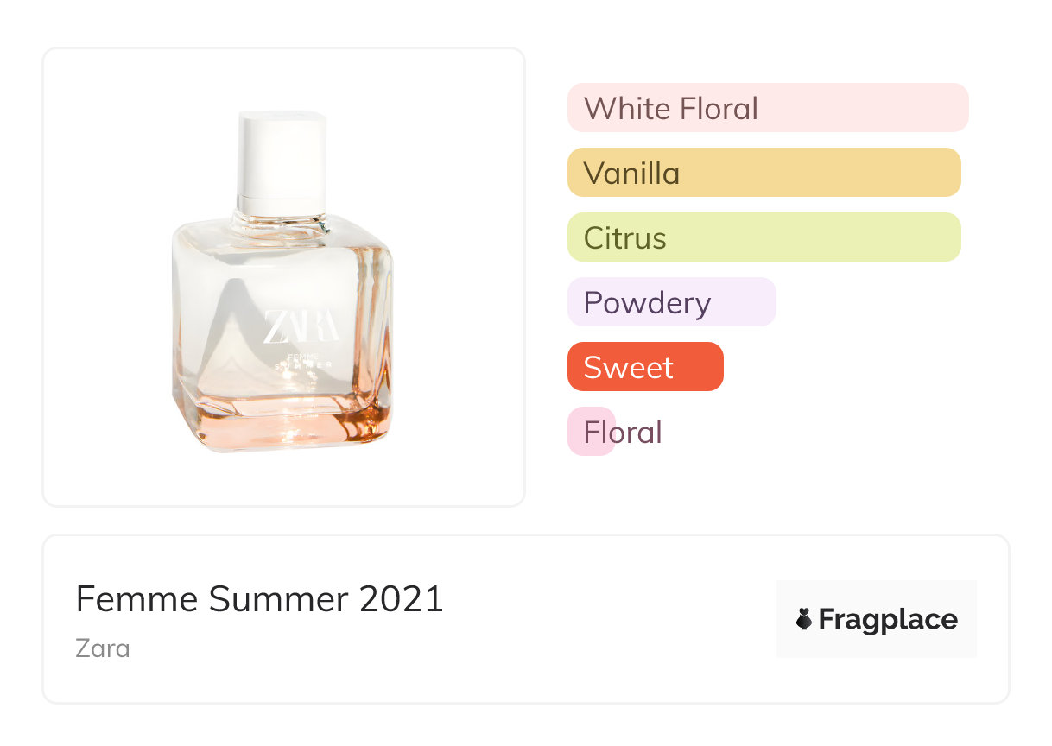Open the Femme Summer 2021 title

coord(259,598)
